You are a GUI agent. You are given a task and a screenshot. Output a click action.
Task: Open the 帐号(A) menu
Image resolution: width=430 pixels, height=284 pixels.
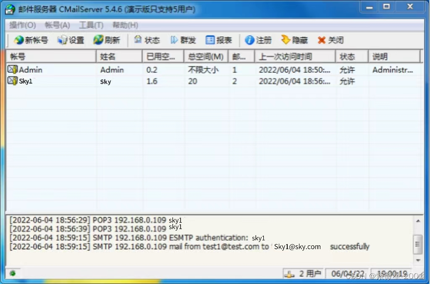pos(57,25)
